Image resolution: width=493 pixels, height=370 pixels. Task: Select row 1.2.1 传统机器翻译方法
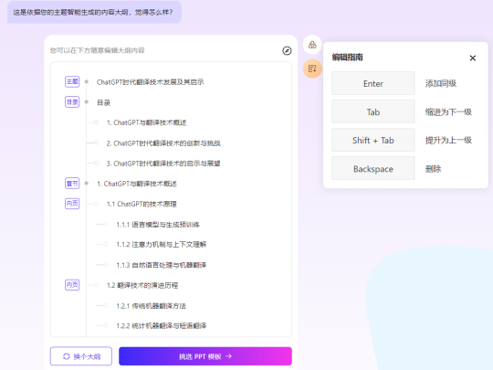click(x=151, y=306)
